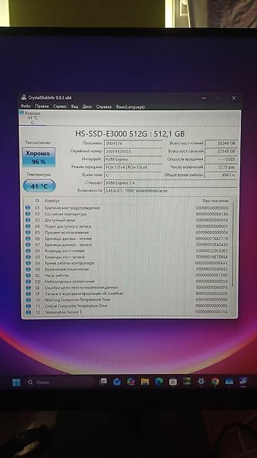This screenshot has height=458, width=257.
Task: Click the attribute list vertical scrollbar
Action: [233, 244]
